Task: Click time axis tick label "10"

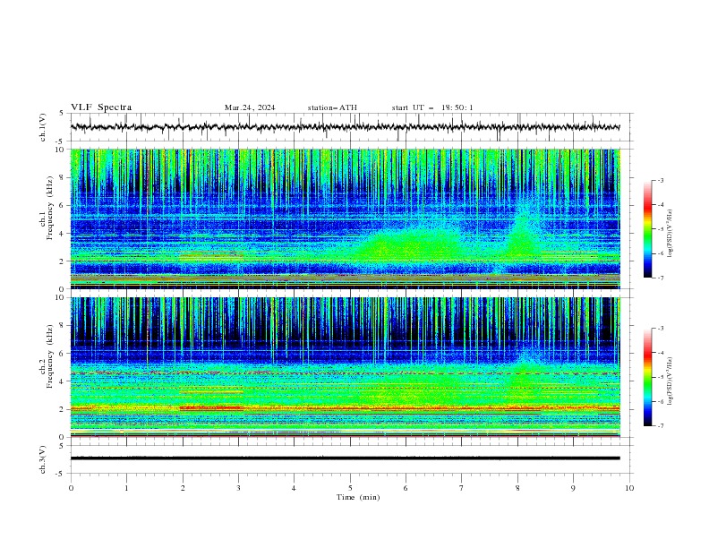Action: tap(629, 488)
